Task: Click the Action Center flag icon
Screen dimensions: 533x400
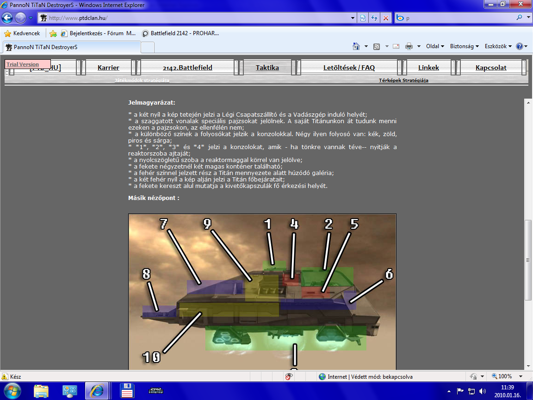Action: point(460,391)
